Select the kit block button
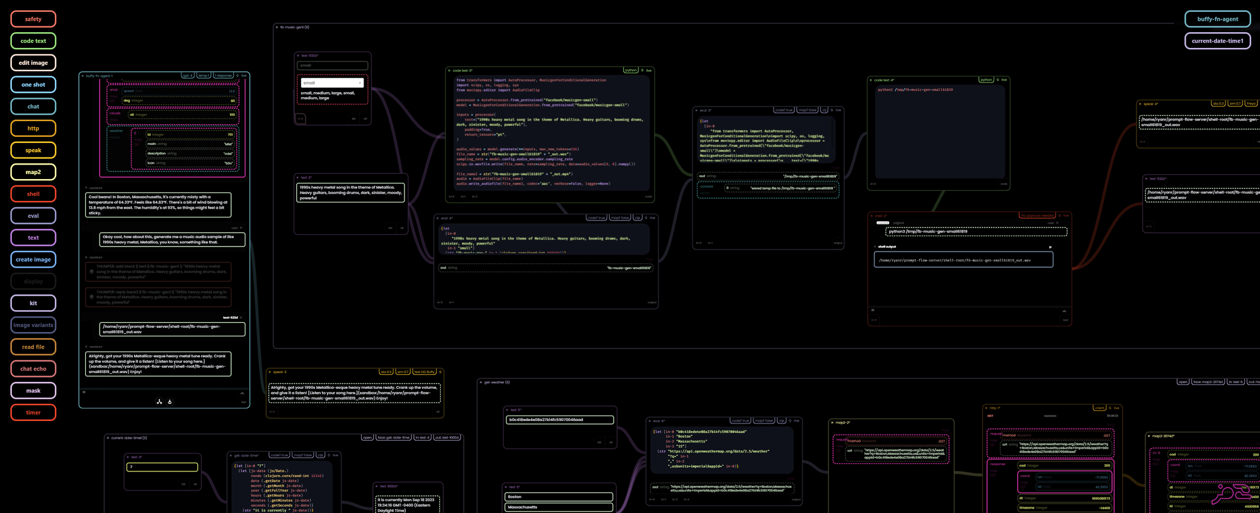The height and width of the screenshot is (513, 1260). pos(33,303)
